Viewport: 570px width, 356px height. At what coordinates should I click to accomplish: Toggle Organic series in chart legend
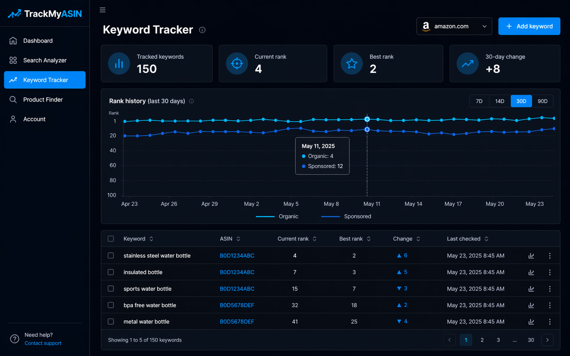point(277,216)
